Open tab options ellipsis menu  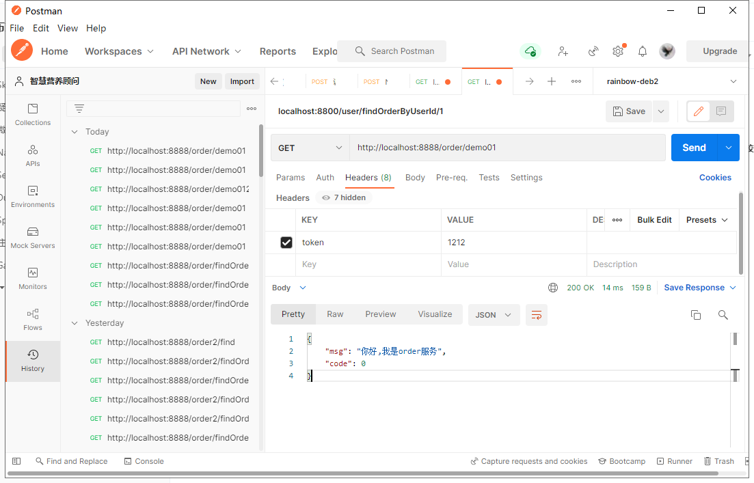point(576,81)
